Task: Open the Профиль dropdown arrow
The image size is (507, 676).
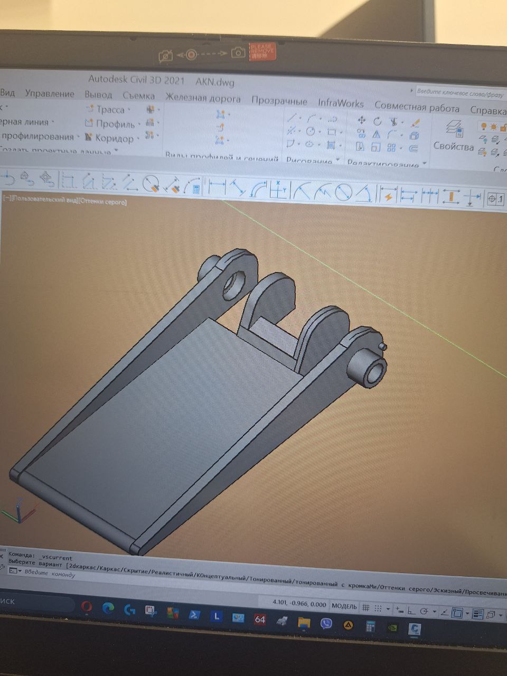Action: [139, 125]
